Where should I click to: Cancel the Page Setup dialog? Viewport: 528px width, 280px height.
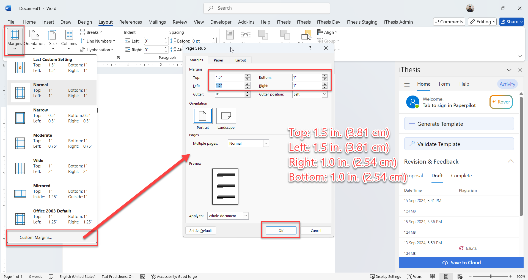tap(316, 231)
